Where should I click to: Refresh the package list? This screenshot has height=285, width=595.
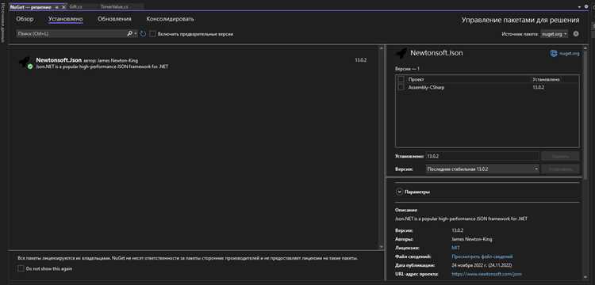(x=143, y=34)
